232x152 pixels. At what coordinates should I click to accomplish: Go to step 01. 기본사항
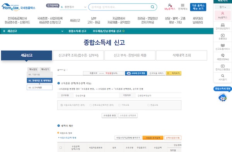[39, 74]
